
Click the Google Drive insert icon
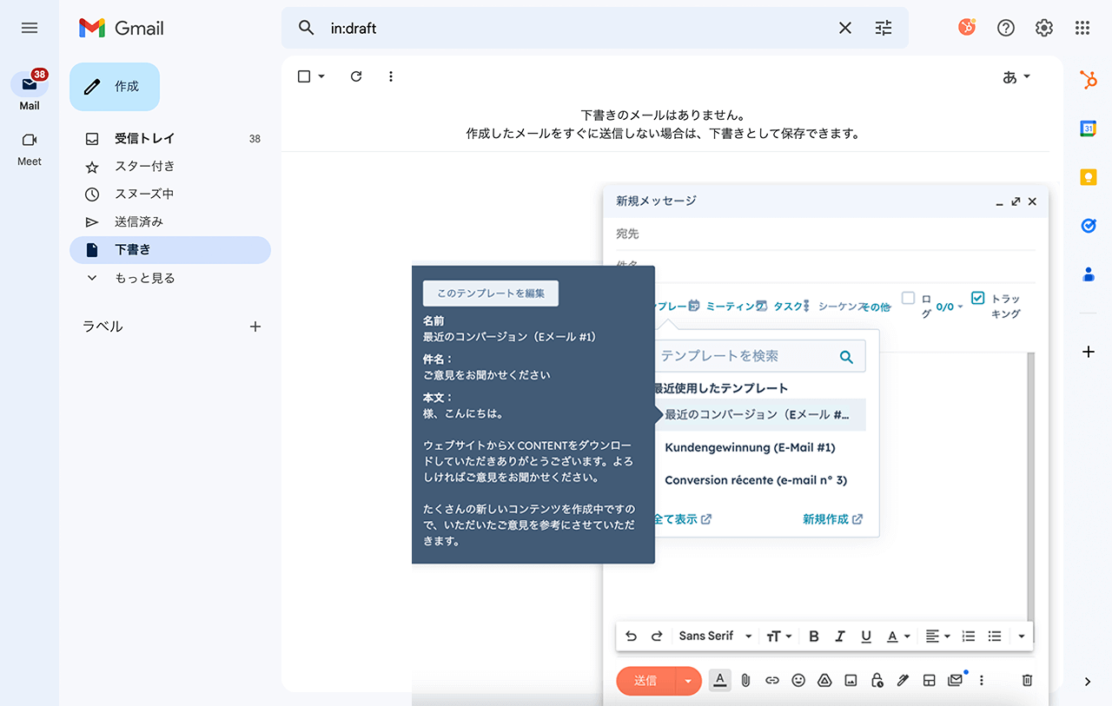(824, 681)
